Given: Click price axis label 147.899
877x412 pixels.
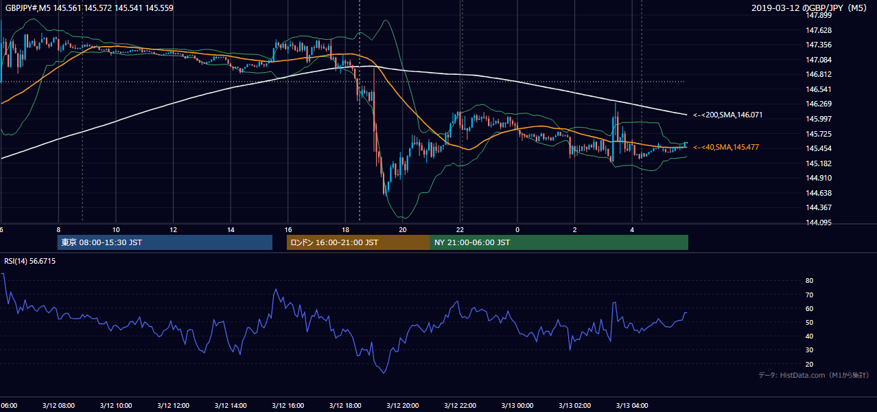Looking at the screenshot, I should click(819, 16).
